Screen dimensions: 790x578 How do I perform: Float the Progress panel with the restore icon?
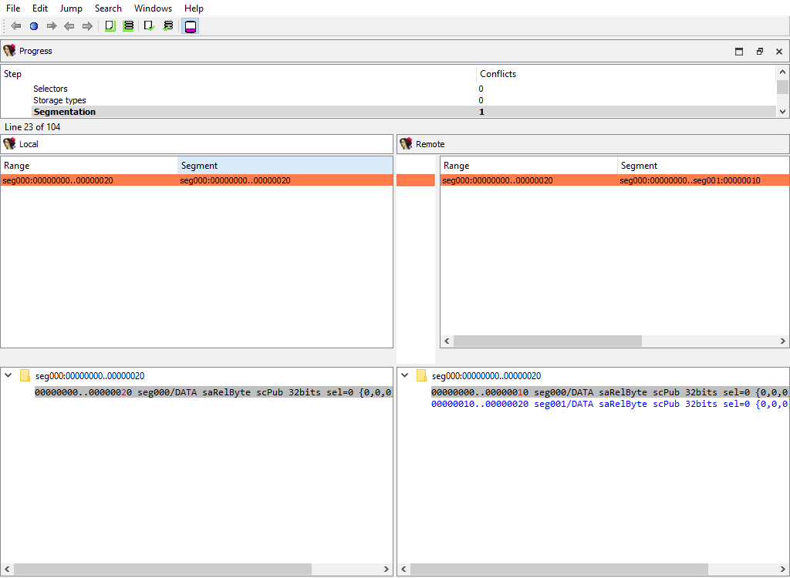click(x=759, y=52)
